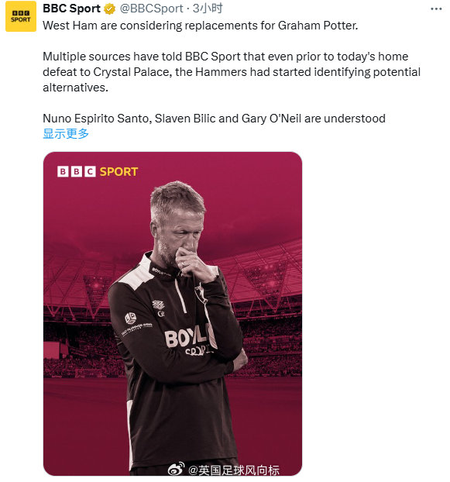This screenshot has width=450, height=482.
Task: Open the BBC Sport display name link
Action: [x=71, y=9]
